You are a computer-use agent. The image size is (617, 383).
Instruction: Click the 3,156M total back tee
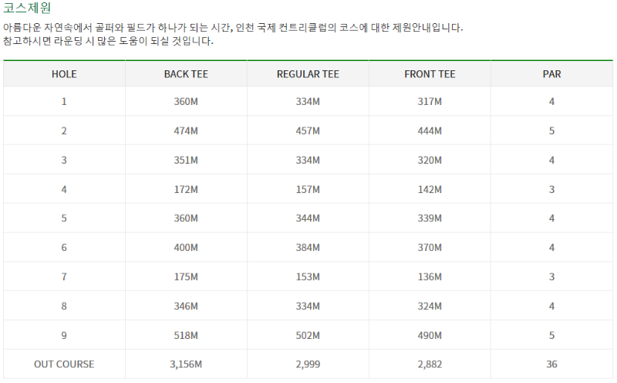point(186,364)
